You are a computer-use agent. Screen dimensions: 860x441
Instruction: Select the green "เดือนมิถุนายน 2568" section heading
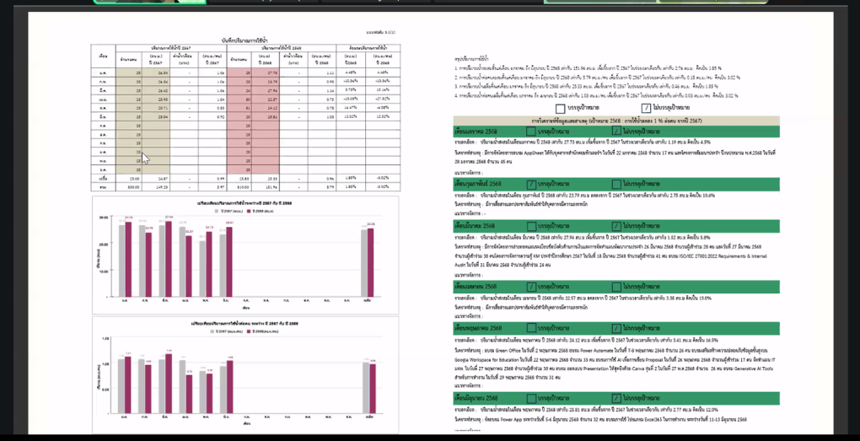tap(479, 398)
